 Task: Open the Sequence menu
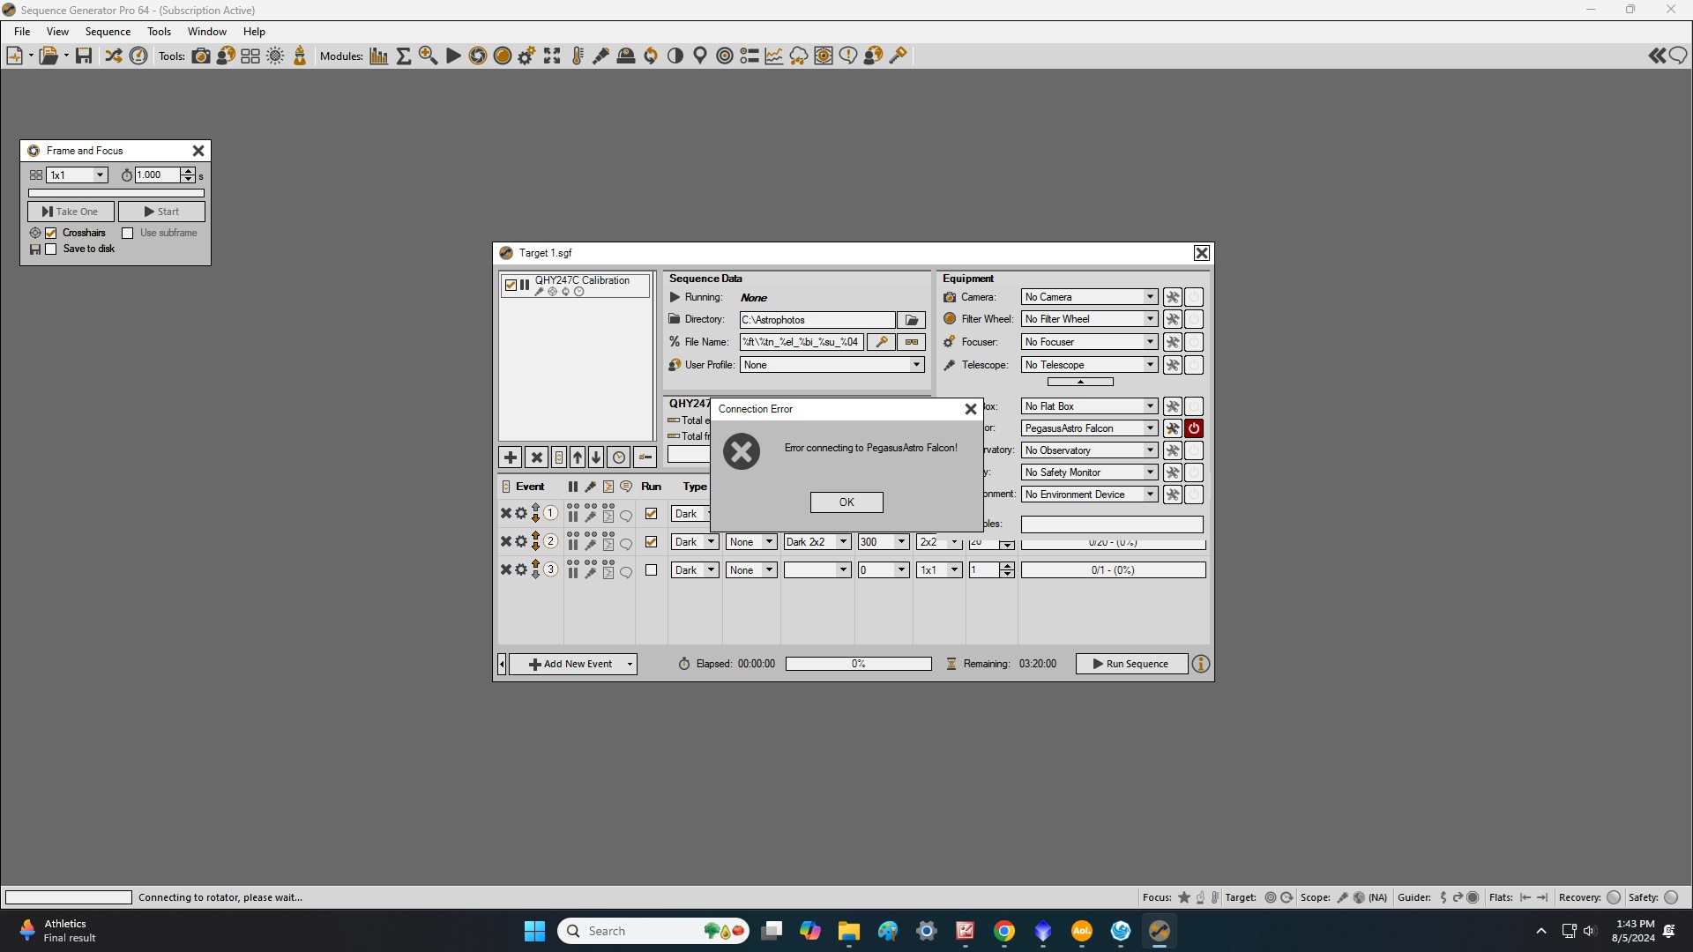pos(108,32)
